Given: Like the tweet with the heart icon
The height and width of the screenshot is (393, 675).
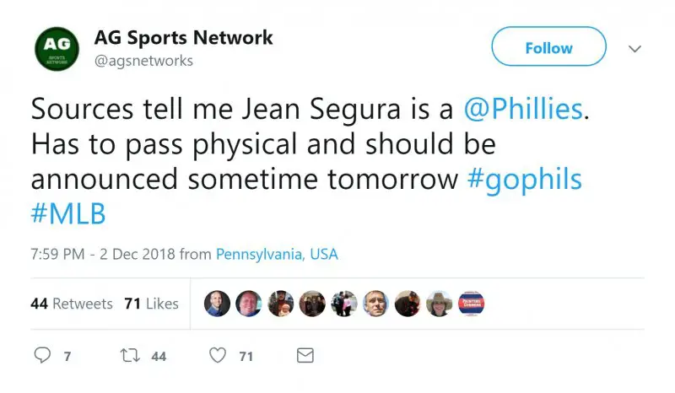Looking at the screenshot, I should pos(218,356).
